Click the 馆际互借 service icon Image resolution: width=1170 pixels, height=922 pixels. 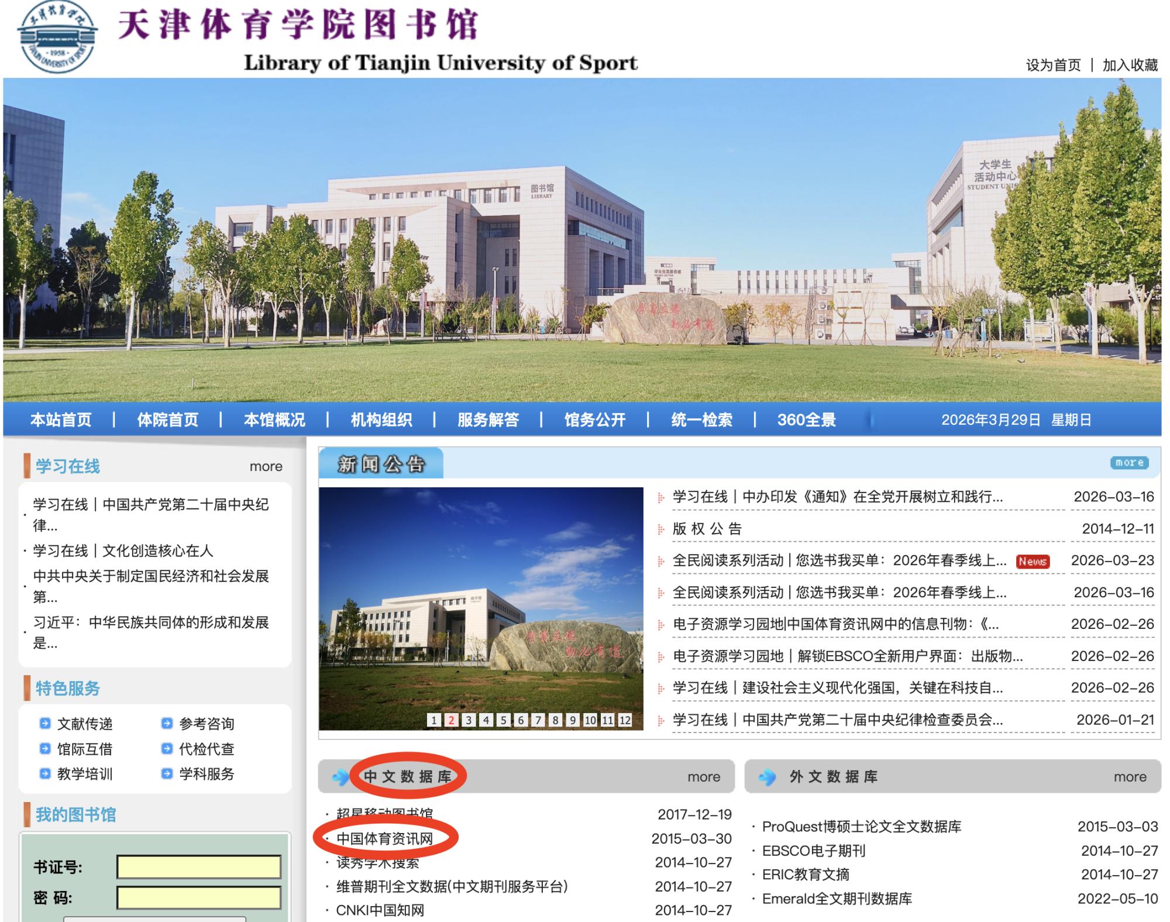(45, 749)
